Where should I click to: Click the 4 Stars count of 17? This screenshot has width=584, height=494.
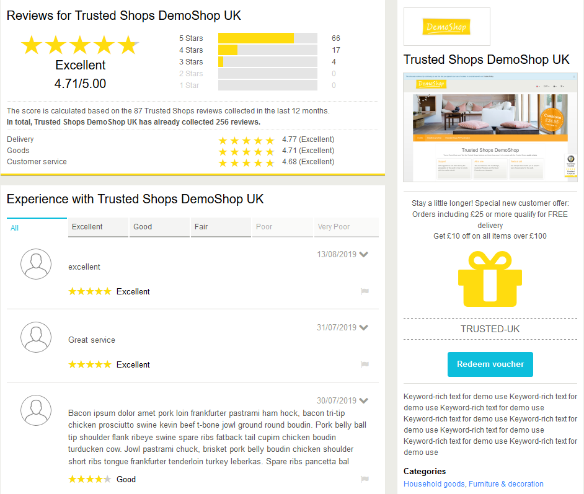336,50
